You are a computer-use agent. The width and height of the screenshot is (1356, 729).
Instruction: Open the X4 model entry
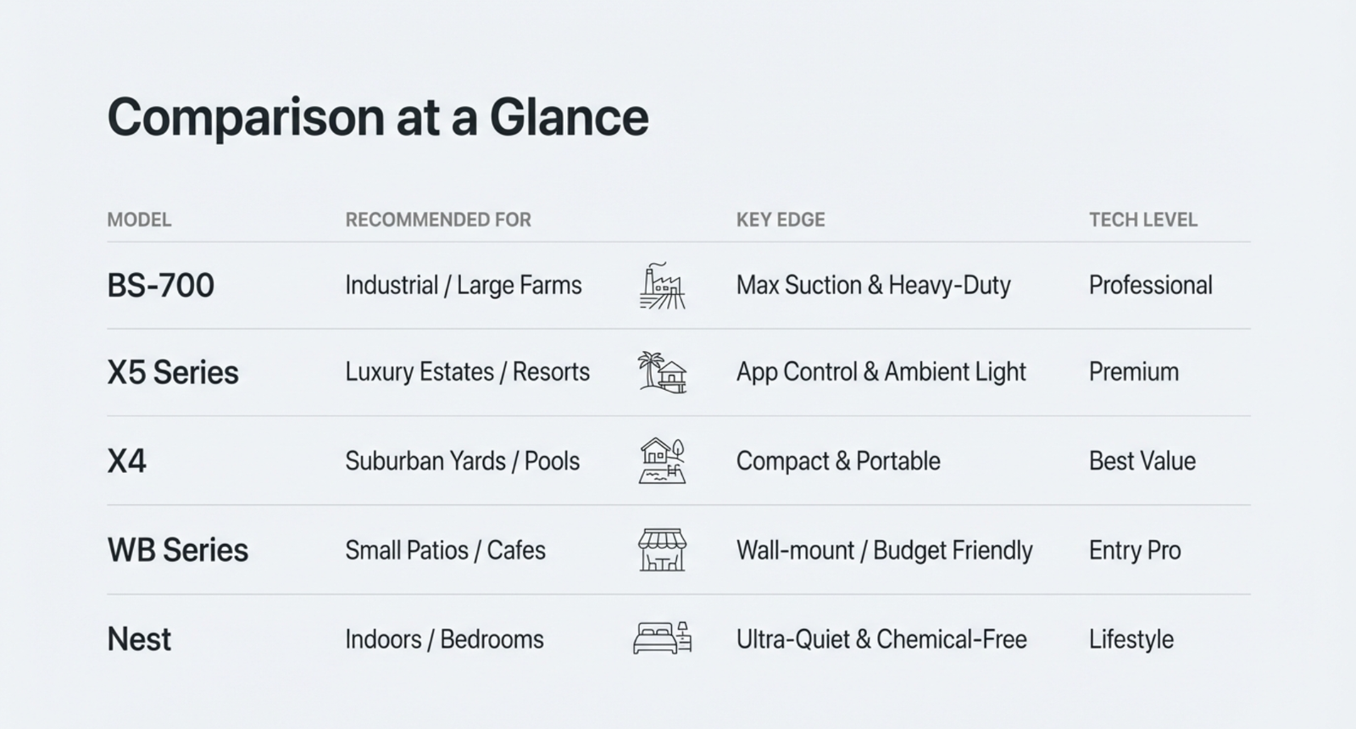(x=127, y=461)
